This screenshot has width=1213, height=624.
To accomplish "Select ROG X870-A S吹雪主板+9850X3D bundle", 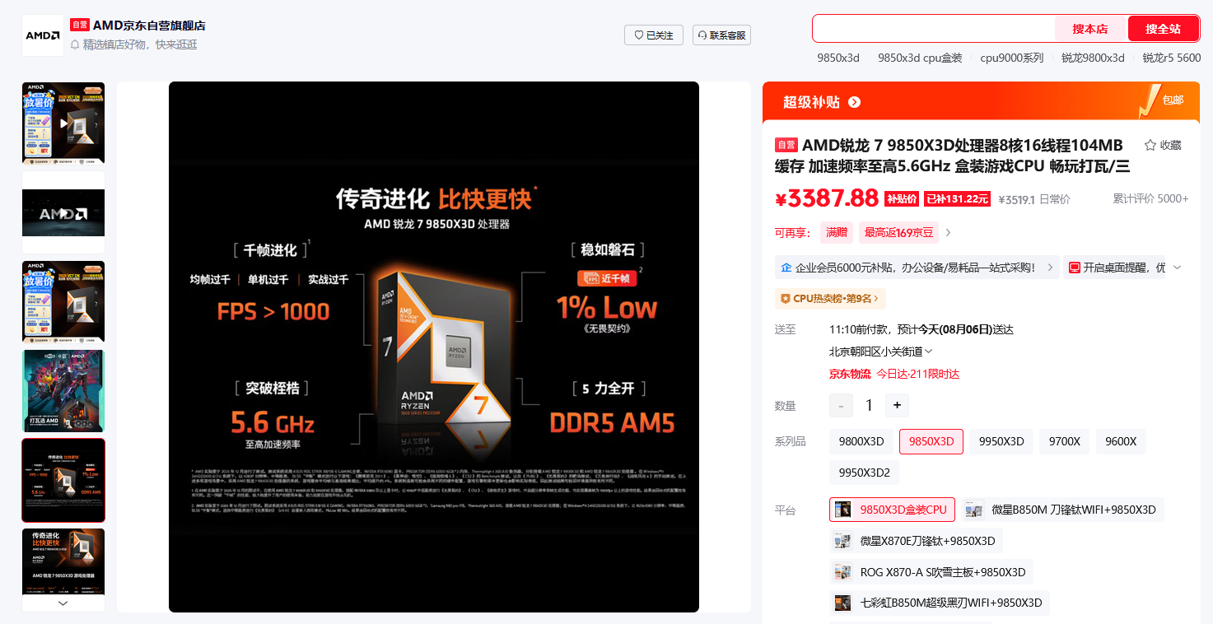I will click(931, 572).
